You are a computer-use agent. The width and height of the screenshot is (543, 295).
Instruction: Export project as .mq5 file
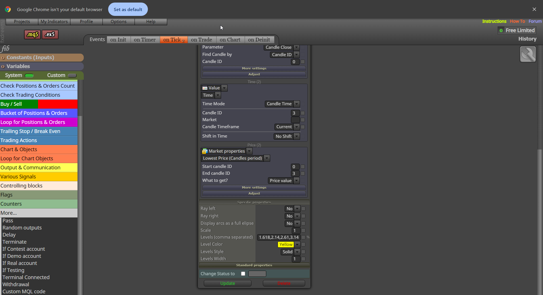click(x=32, y=35)
